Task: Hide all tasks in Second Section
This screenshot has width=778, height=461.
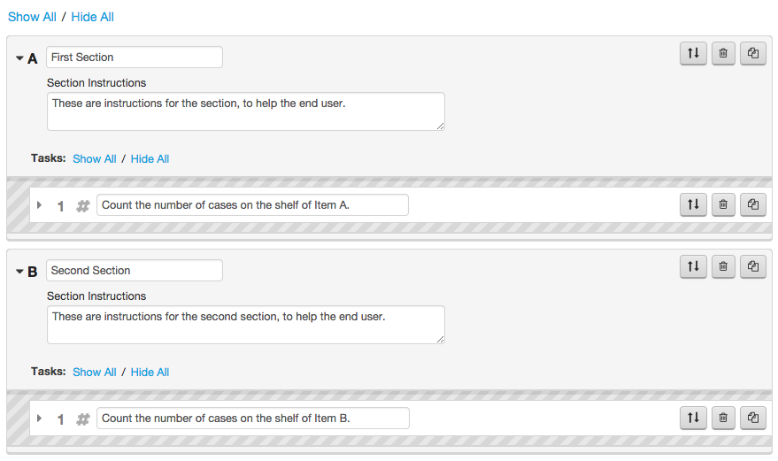Action: click(x=150, y=373)
